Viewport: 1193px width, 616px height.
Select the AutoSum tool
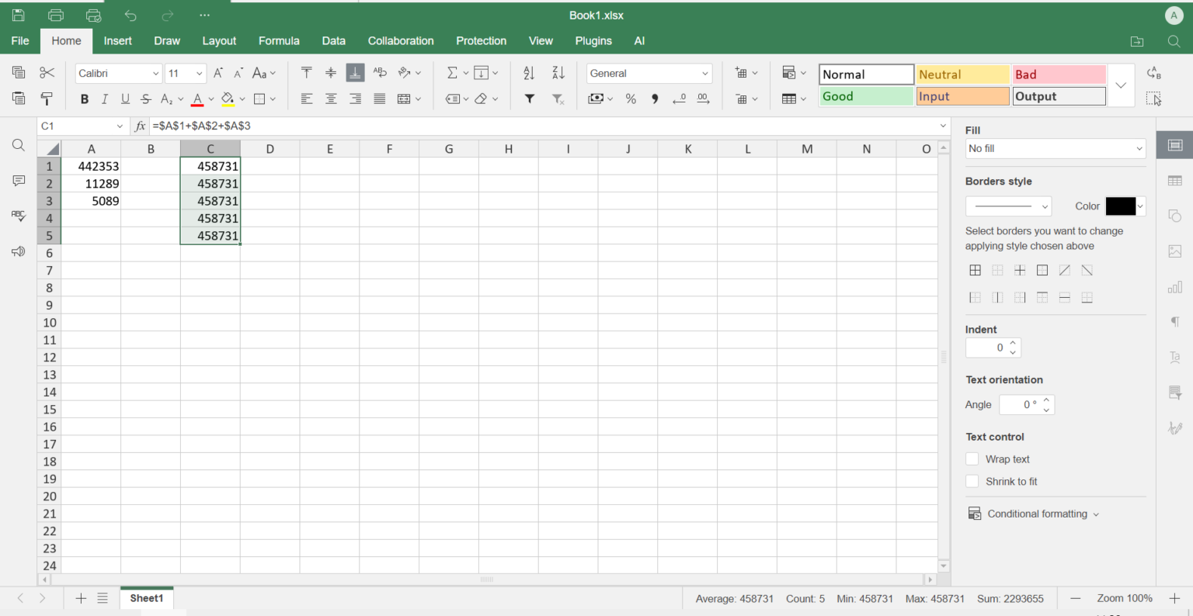[x=451, y=73]
